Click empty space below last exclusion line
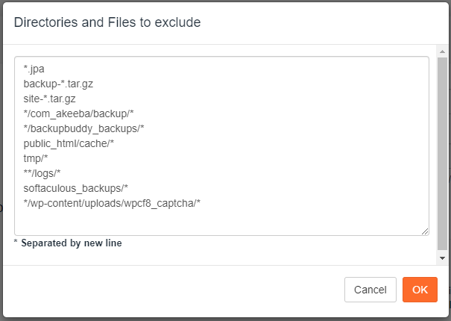The height and width of the screenshot is (321, 451). click(x=221, y=220)
